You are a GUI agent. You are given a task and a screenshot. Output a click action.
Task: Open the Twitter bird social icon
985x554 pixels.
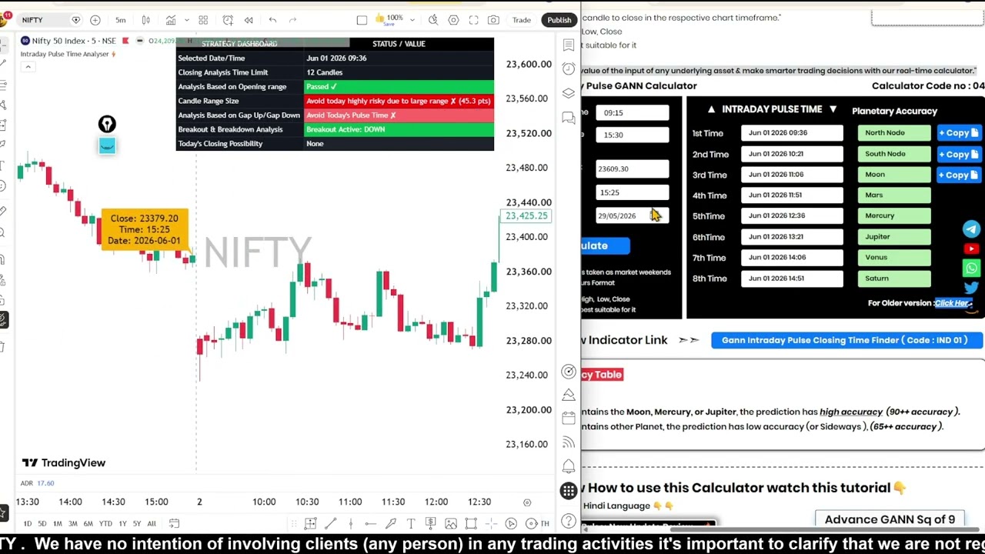tap(971, 288)
